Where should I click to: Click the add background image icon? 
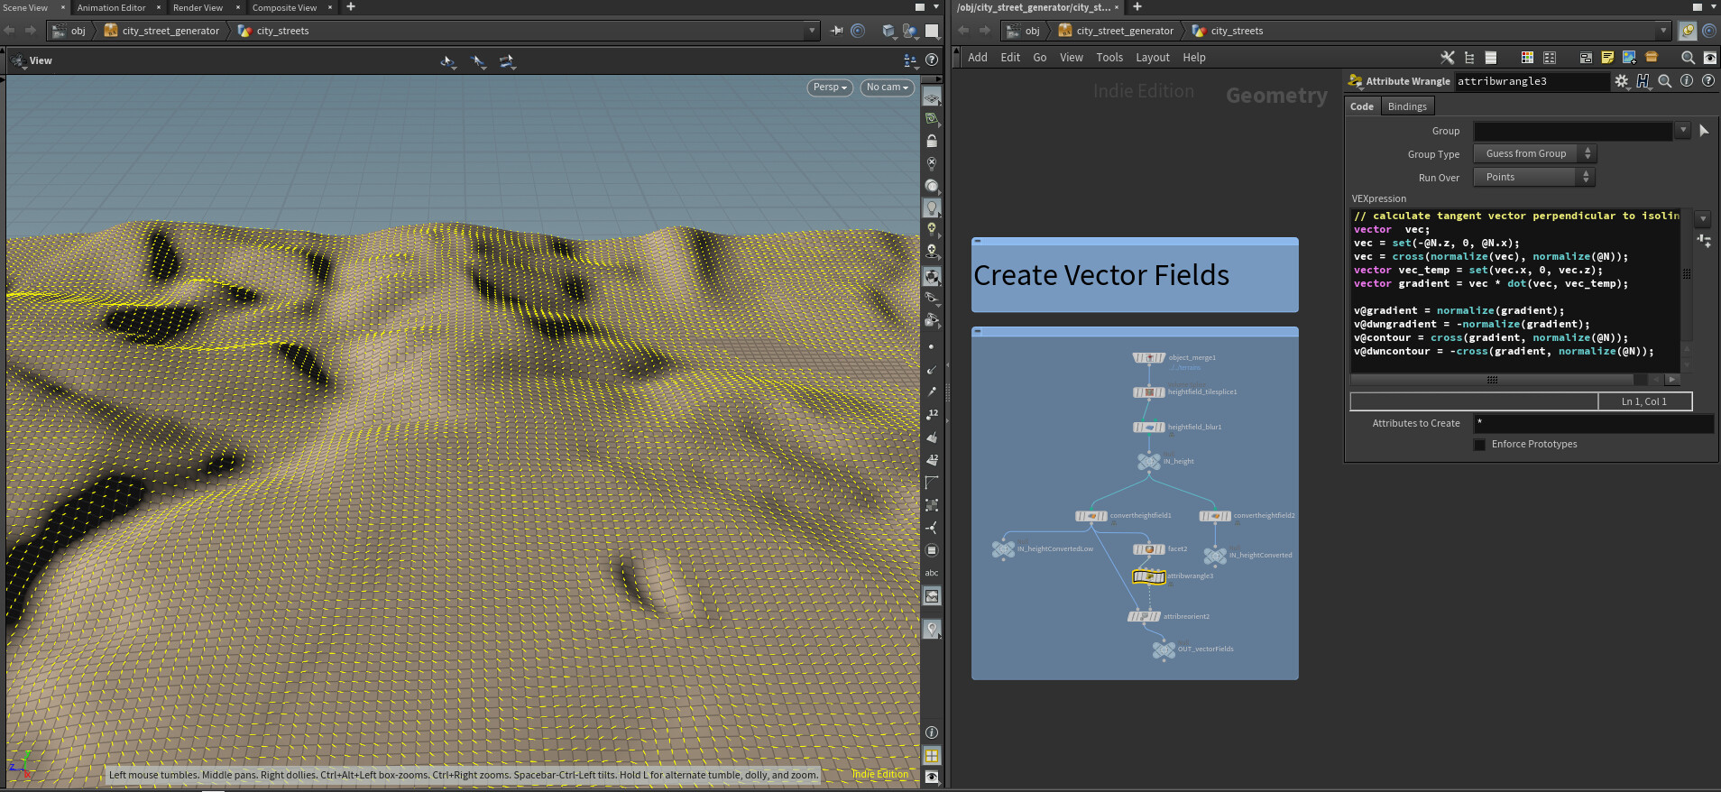[1629, 58]
